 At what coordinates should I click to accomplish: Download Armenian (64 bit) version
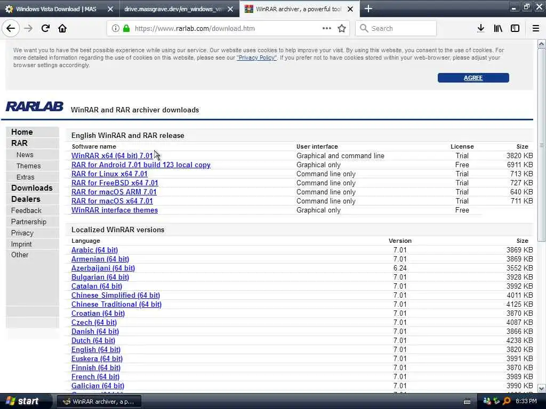100,259
